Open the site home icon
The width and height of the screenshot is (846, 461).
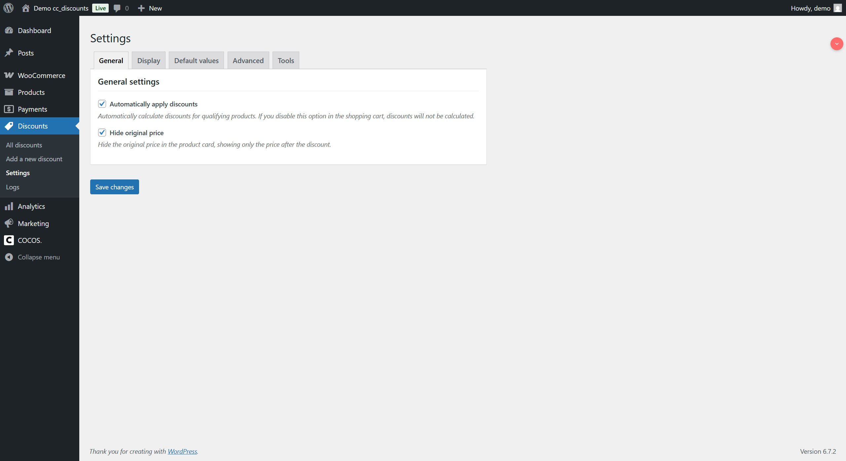point(26,8)
